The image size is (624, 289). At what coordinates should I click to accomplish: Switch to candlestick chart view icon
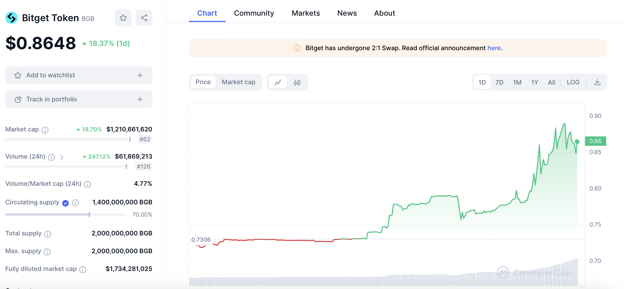[x=297, y=82]
